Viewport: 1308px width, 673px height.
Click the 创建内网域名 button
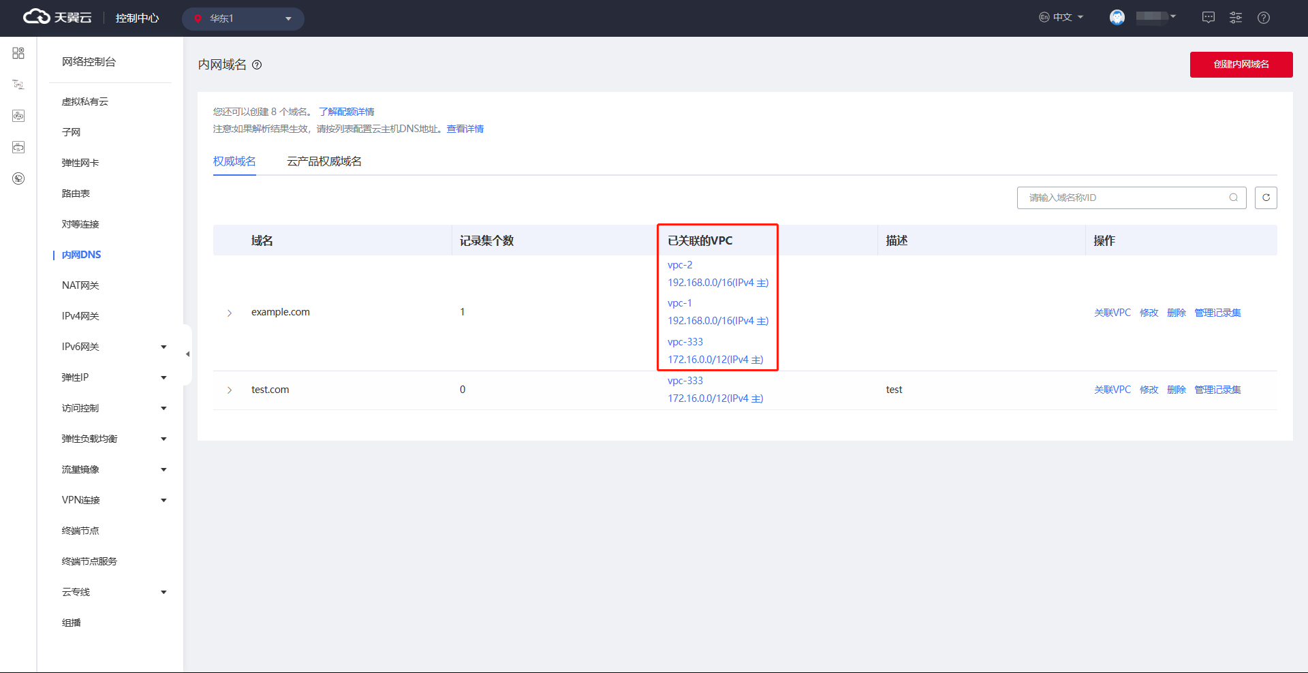click(x=1241, y=65)
